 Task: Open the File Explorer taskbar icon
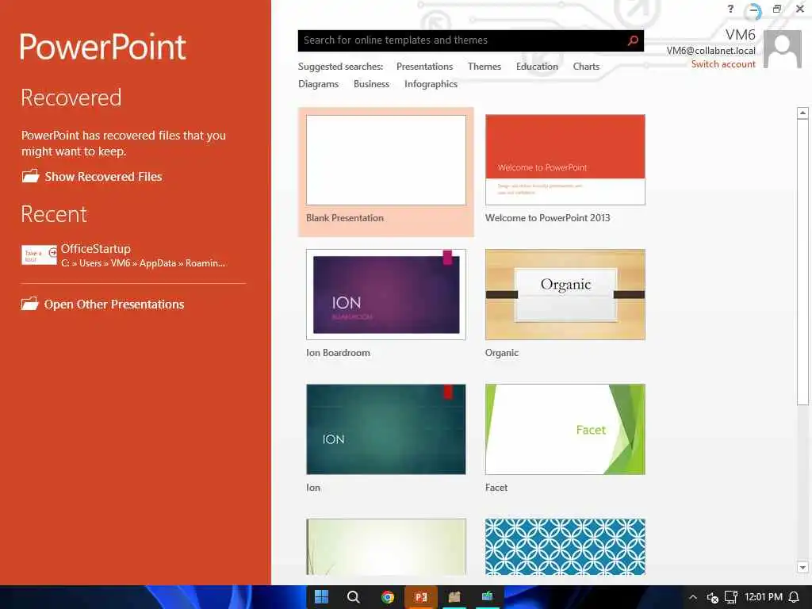[x=454, y=596]
